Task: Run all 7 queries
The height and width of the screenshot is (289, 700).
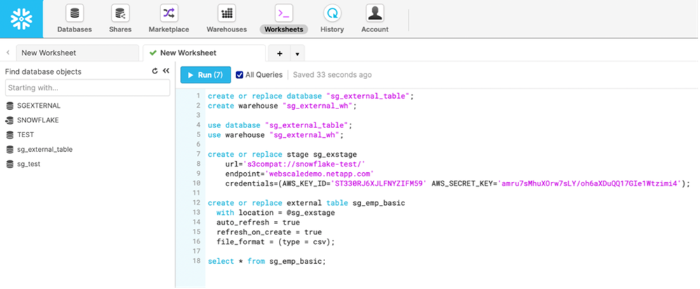Action: click(205, 75)
